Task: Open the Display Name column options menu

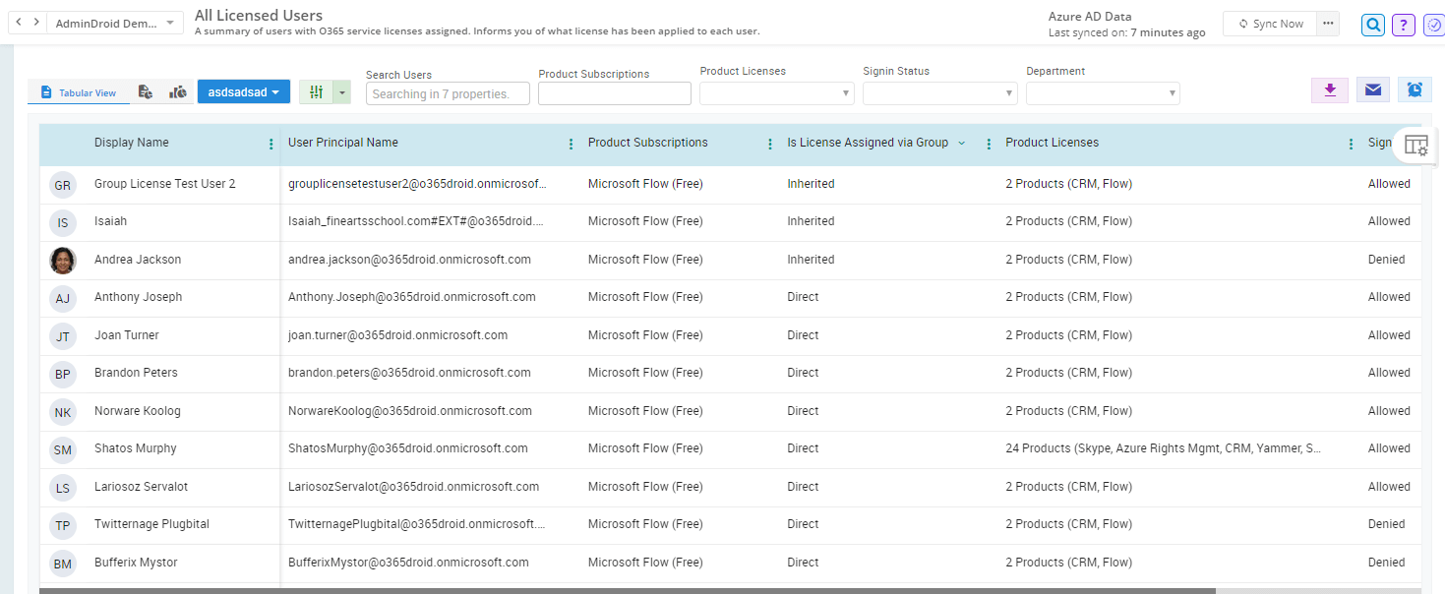Action: [271, 144]
